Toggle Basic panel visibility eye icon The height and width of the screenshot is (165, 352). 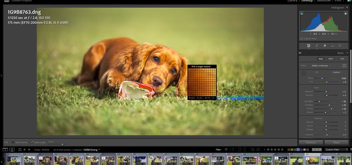300,53
